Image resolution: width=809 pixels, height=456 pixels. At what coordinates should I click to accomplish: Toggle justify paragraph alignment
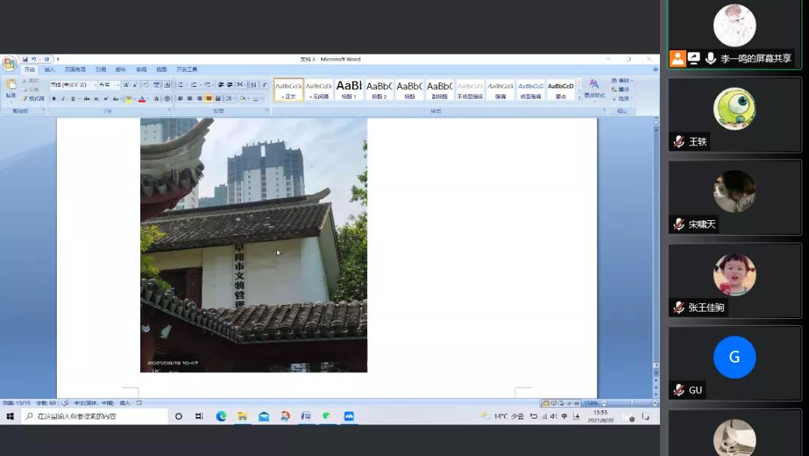point(209,99)
